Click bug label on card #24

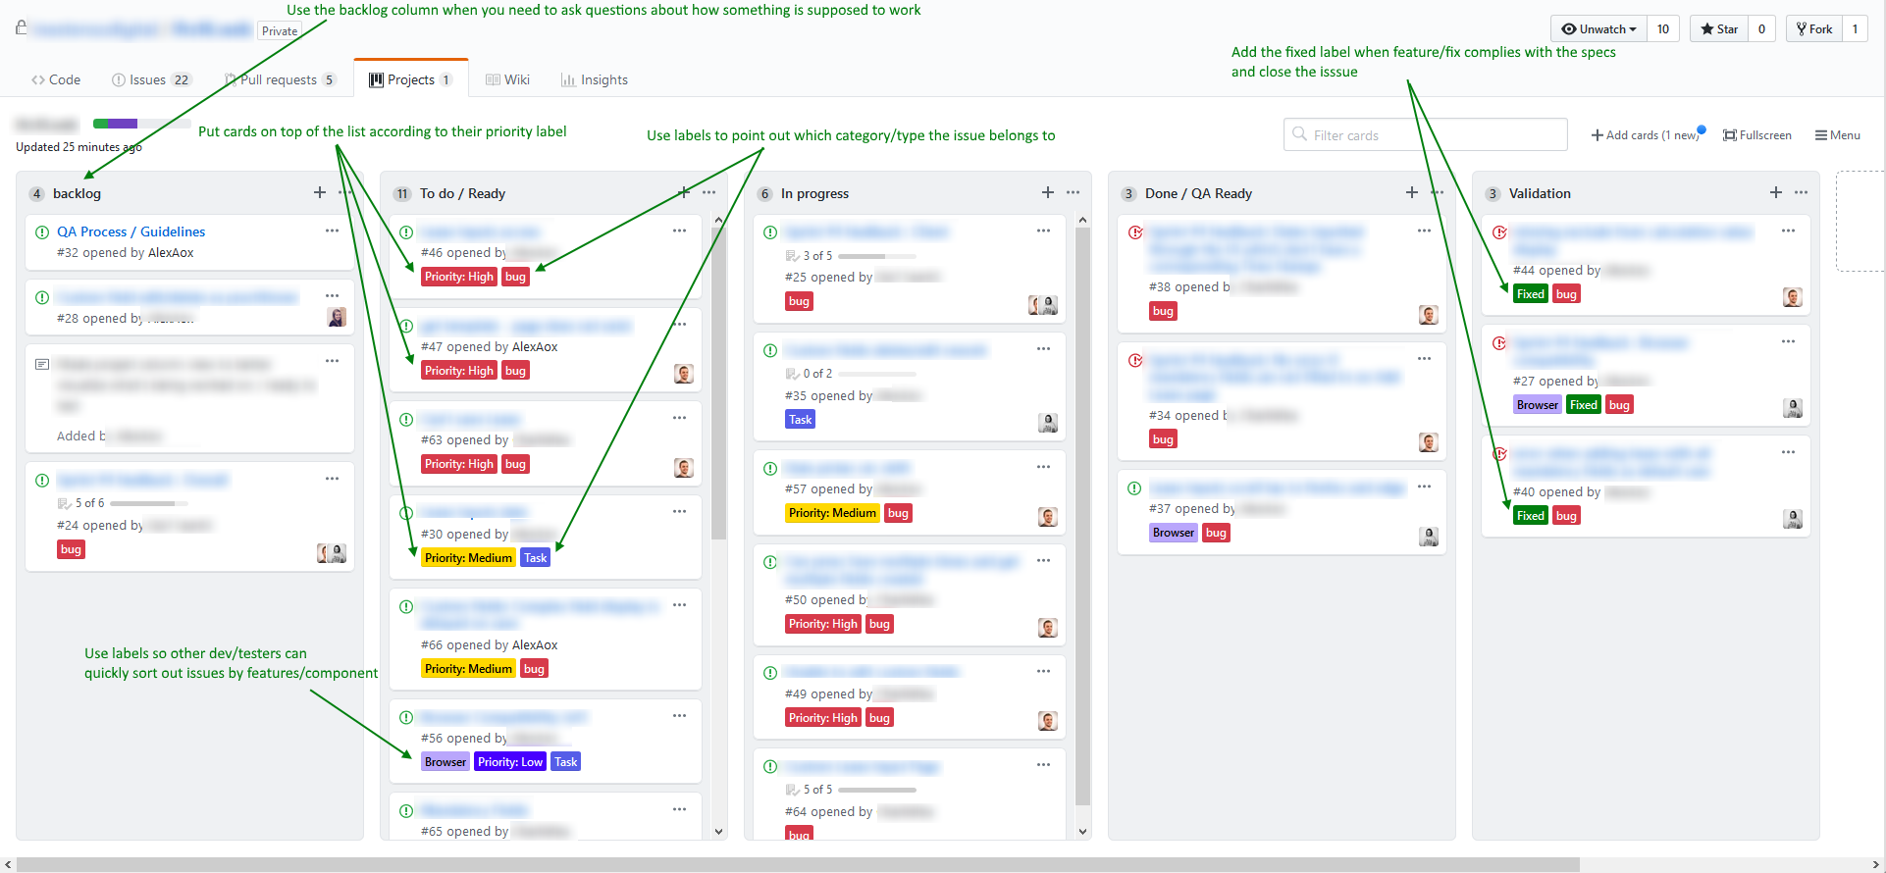(x=72, y=549)
